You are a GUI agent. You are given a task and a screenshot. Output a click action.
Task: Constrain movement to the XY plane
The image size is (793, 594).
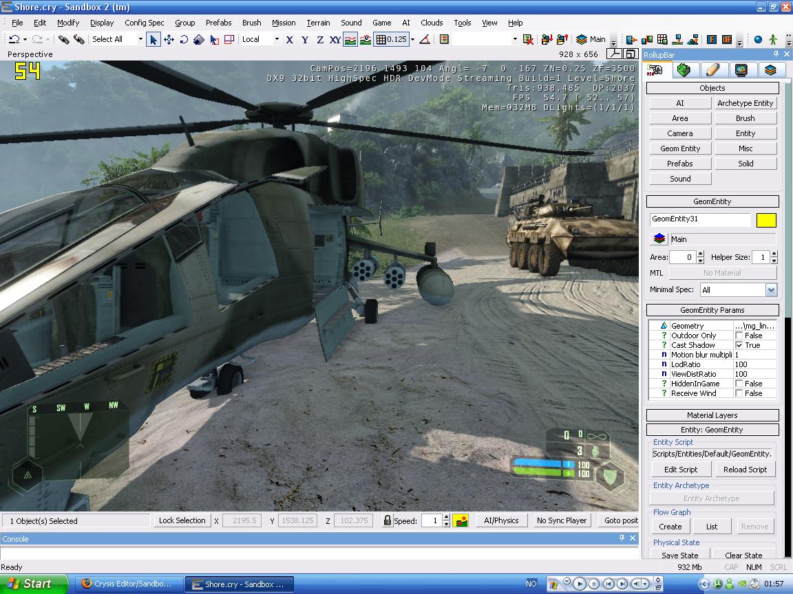335,39
